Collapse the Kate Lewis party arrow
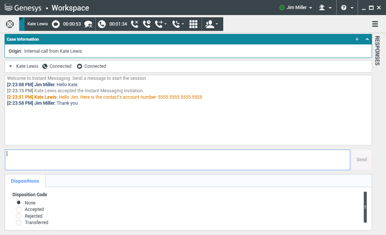The height and width of the screenshot is (235, 386). click(x=10, y=66)
